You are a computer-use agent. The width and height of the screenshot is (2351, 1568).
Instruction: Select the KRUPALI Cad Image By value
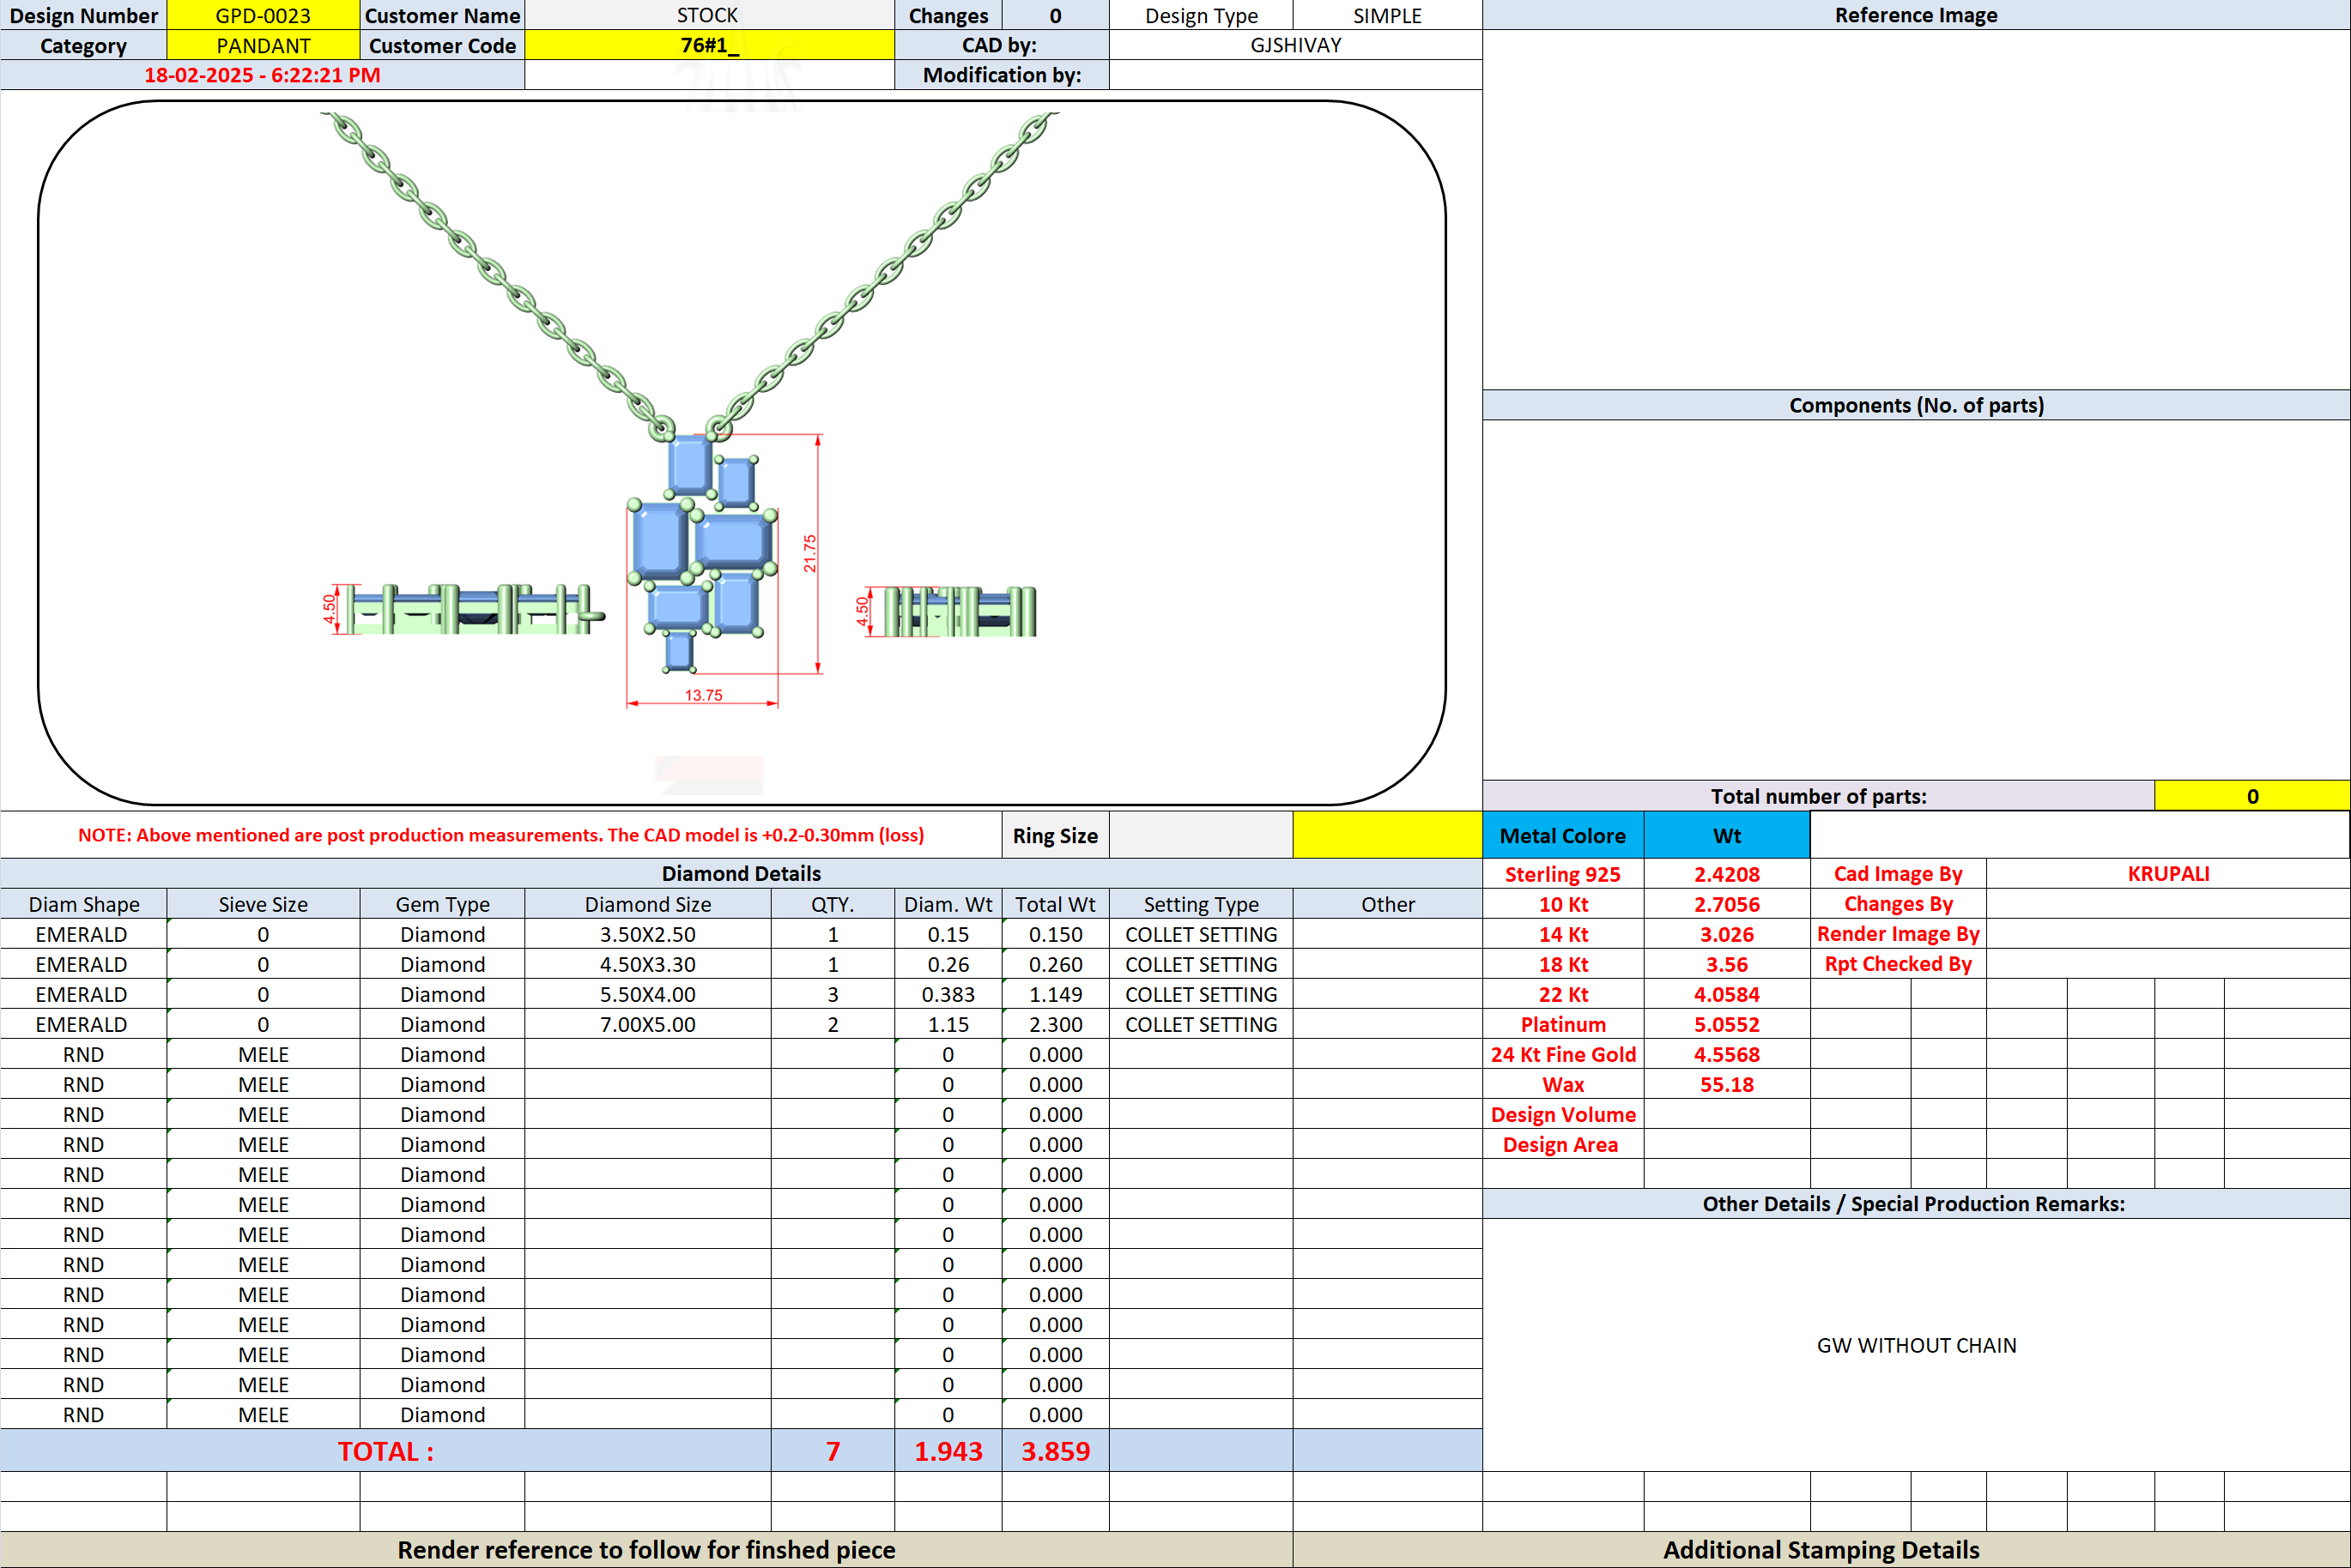tap(2168, 874)
